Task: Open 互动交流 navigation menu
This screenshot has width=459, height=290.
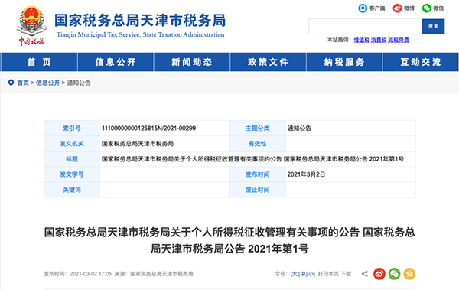Action: point(421,62)
